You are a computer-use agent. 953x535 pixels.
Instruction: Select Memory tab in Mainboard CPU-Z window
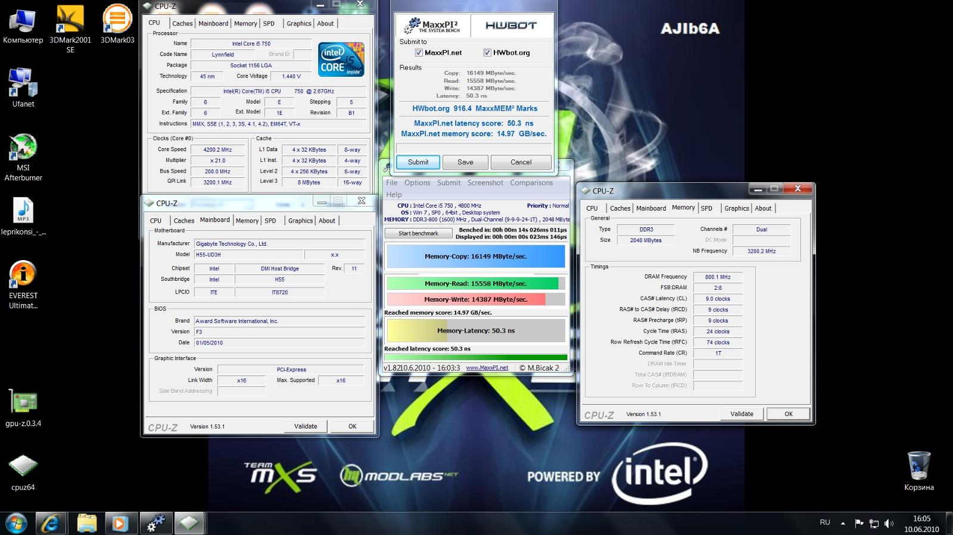click(x=247, y=221)
